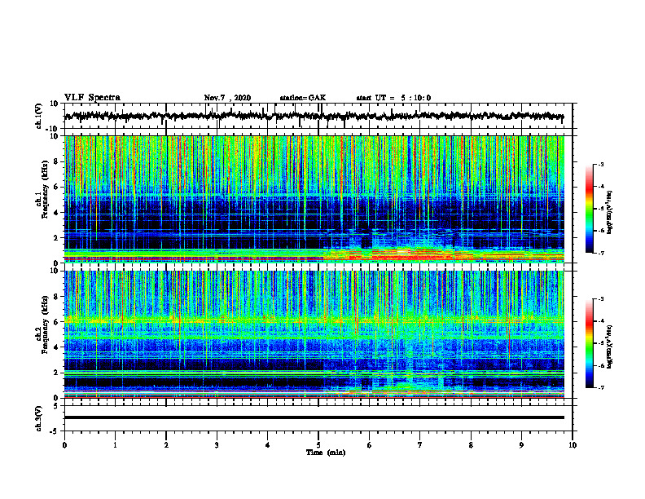Click the ch.1 spectrogram panel
Viewport: 645px width, 499px height.
[x=314, y=199]
